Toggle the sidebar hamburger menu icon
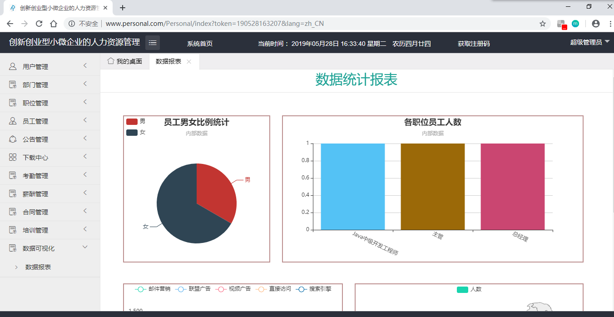 pyautogui.click(x=153, y=43)
